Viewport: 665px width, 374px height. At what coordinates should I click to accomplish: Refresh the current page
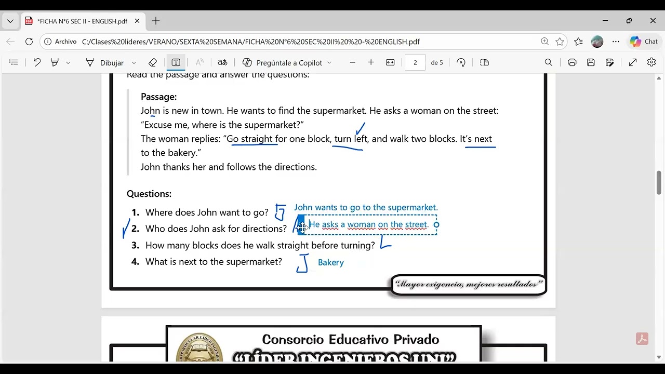29,42
